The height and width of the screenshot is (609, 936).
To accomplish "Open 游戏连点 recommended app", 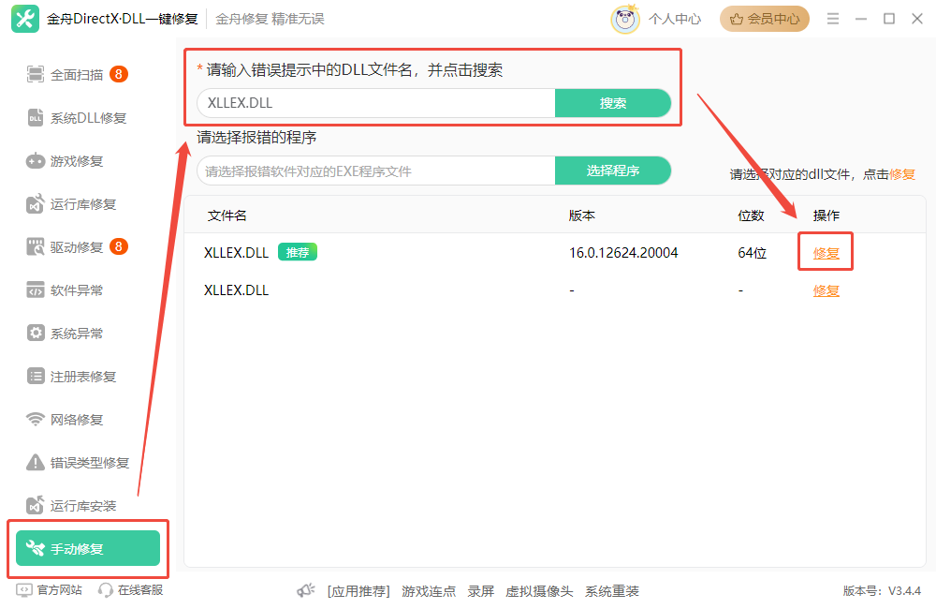I will pos(429,591).
